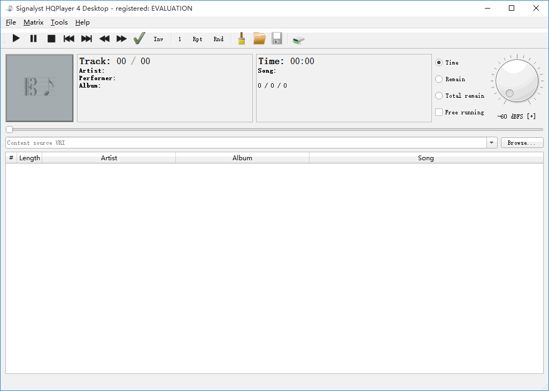Click the Browse button
This screenshot has height=391, width=549.
pyautogui.click(x=522, y=142)
